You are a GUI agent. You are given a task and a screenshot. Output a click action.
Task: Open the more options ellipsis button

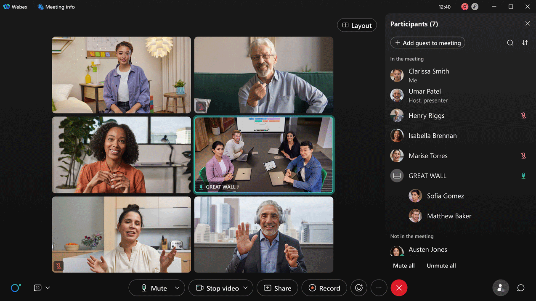(379, 288)
